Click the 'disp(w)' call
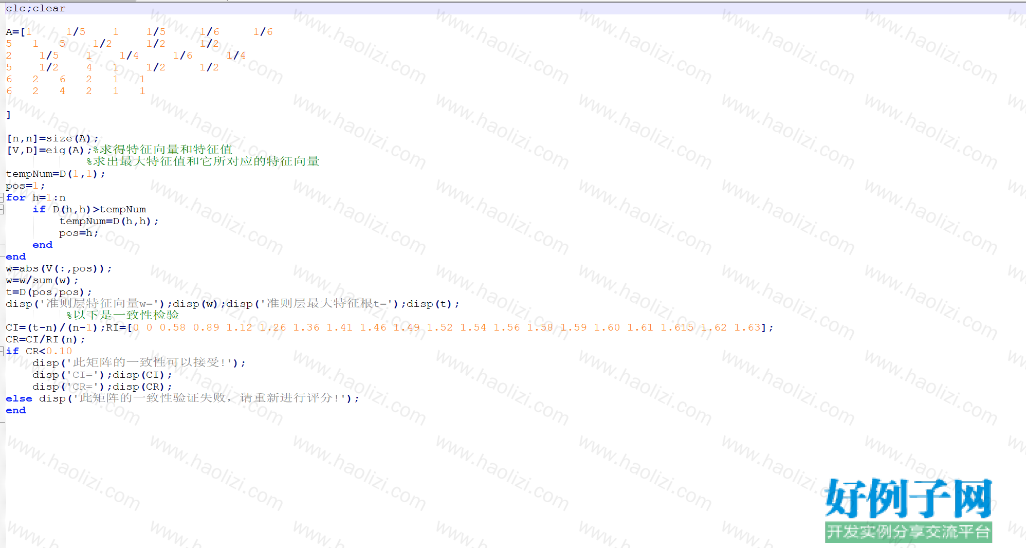The height and width of the screenshot is (548, 1026). (x=195, y=304)
